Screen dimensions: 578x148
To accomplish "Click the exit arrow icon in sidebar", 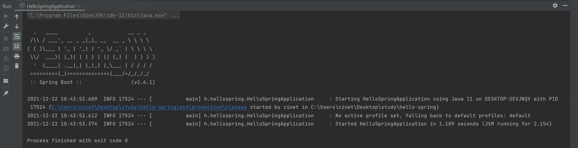I will pos(6,69).
